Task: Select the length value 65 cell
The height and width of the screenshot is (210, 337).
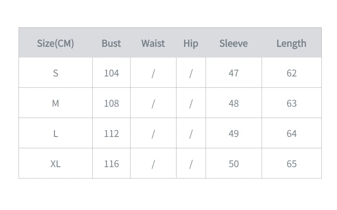Action: pos(292,163)
